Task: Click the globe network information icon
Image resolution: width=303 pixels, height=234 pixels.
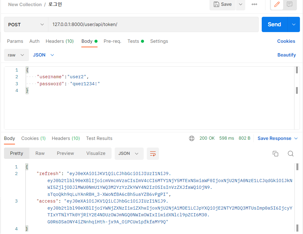Action: tap(192, 138)
